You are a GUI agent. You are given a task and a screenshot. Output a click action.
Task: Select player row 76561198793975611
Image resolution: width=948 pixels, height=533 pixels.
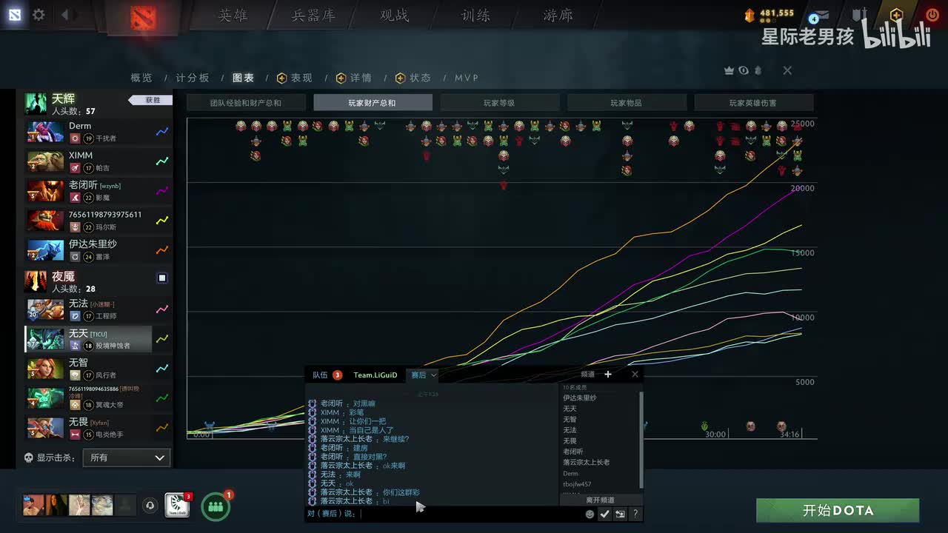click(99, 221)
